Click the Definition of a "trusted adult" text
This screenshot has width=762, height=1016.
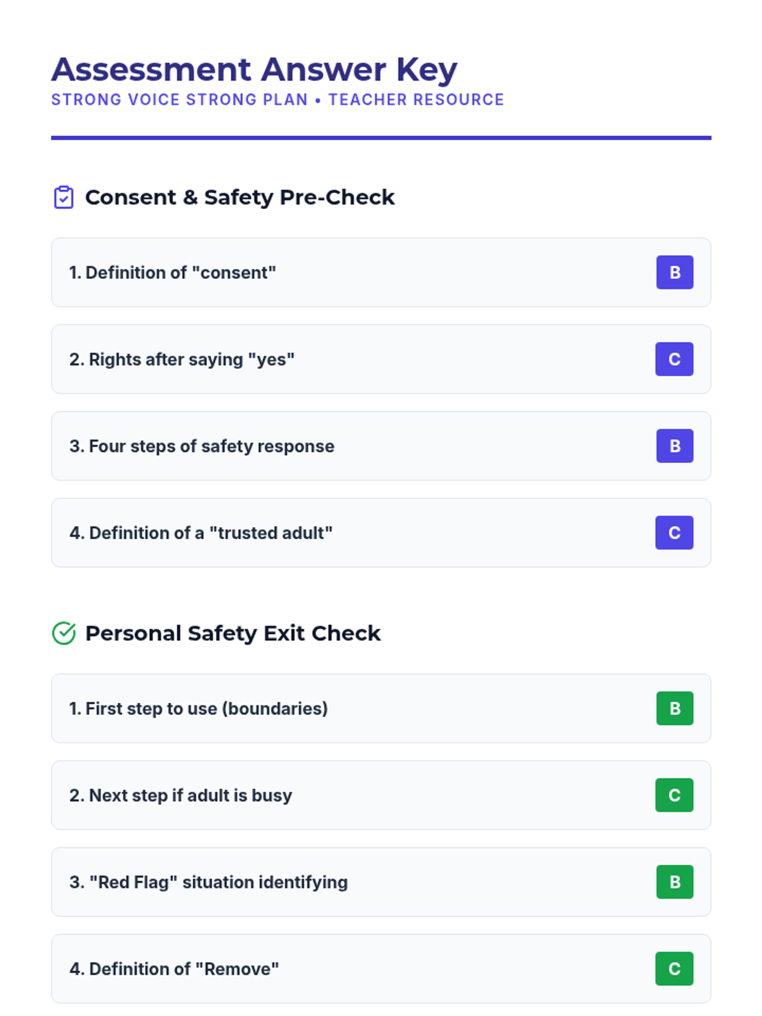pos(201,533)
